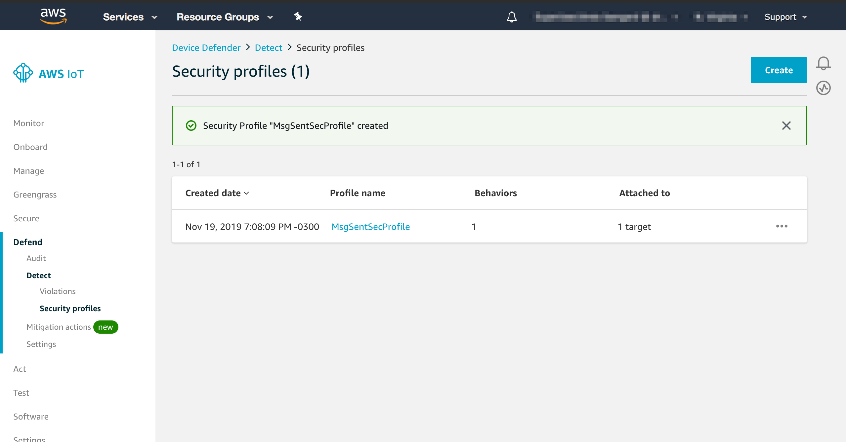Click the green success checkmark icon
Screen dimensions: 846x442
pos(191,126)
